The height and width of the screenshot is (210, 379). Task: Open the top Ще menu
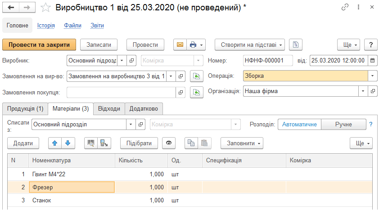click(348, 45)
